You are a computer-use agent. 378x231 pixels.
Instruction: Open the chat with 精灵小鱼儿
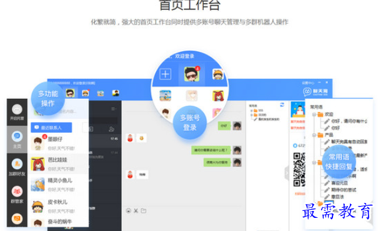pyautogui.click(x=58, y=185)
